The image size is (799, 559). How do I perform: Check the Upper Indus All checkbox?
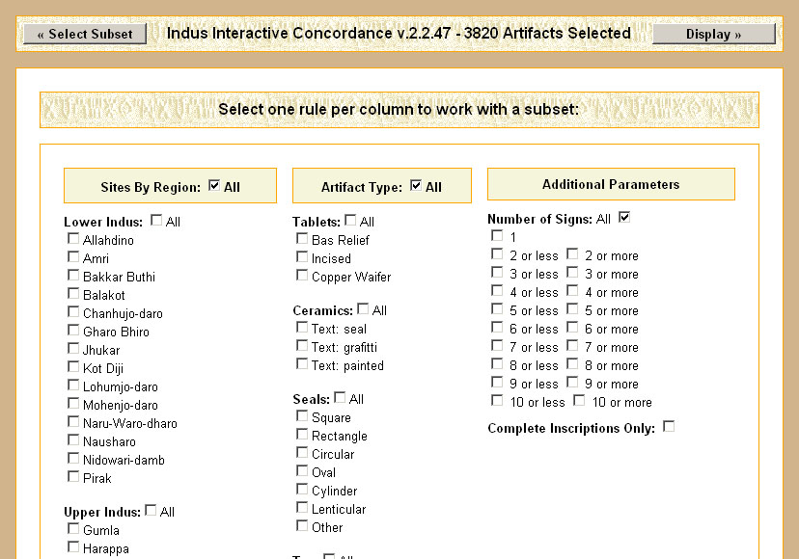[151, 510]
